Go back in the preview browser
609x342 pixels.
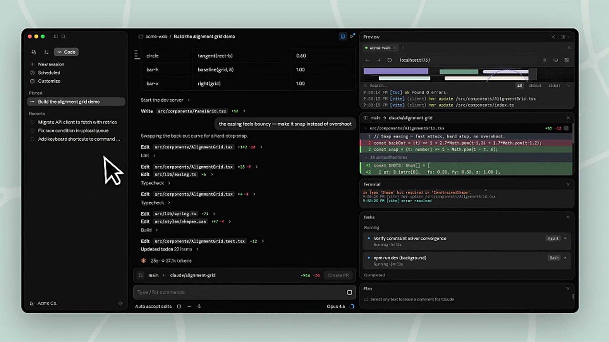(x=367, y=60)
